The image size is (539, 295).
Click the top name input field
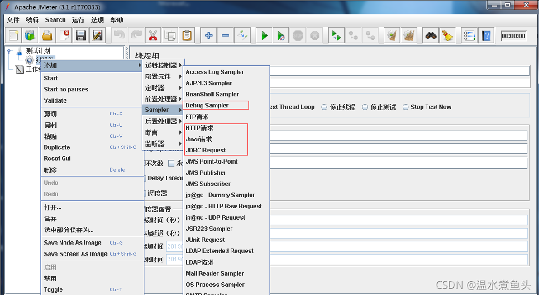pos(400,71)
